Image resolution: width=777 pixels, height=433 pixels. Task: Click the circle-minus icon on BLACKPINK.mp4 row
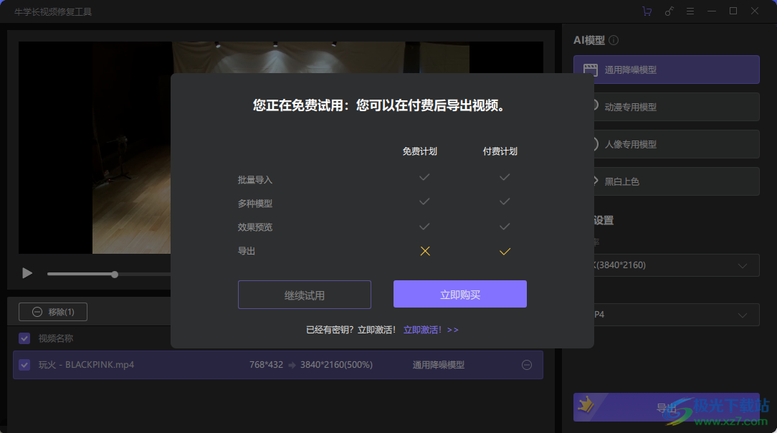[527, 365]
